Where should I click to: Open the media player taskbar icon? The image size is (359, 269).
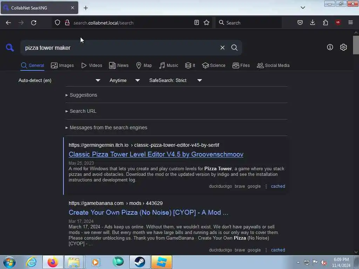click(x=95, y=262)
